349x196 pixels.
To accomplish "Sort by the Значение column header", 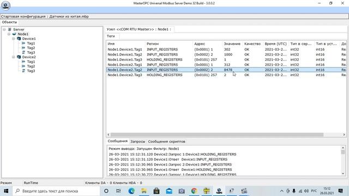I will click(232, 44).
